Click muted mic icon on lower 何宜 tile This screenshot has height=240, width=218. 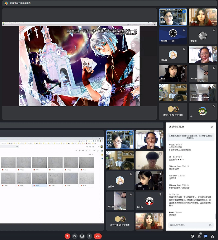click(160, 174)
